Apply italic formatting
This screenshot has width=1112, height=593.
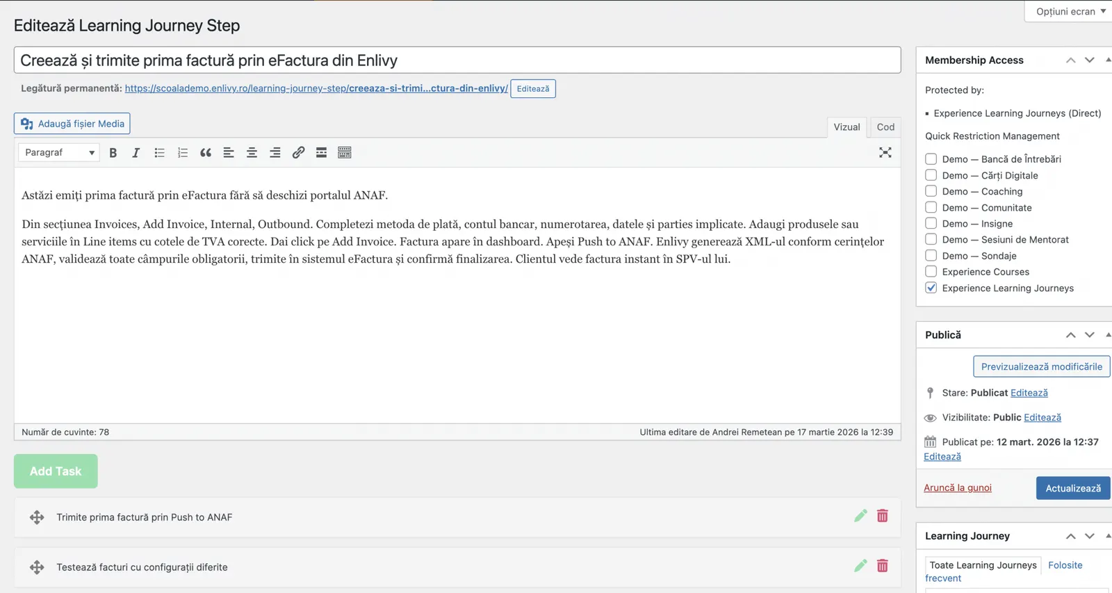click(x=136, y=153)
